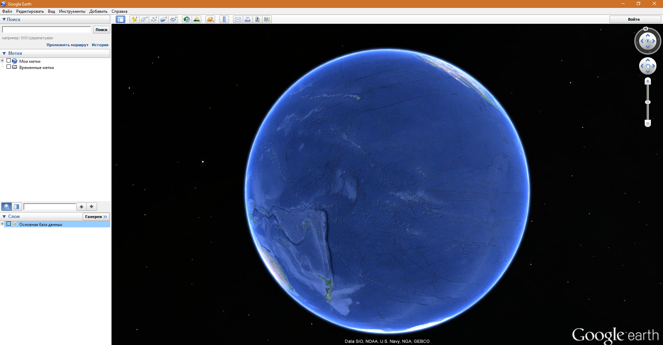This screenshot has width=663, height=345.
Task: Add a placemark with the pushpin tool
Action: pos(134,19)
